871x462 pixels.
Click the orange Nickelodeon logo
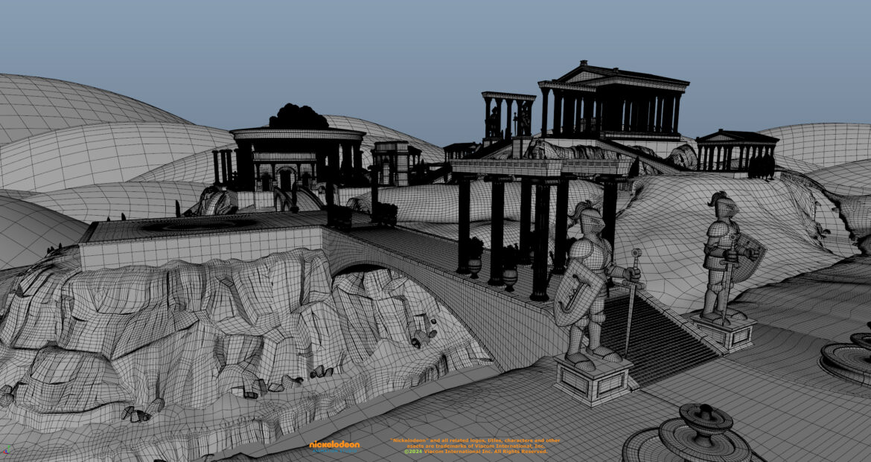(334, 446)
